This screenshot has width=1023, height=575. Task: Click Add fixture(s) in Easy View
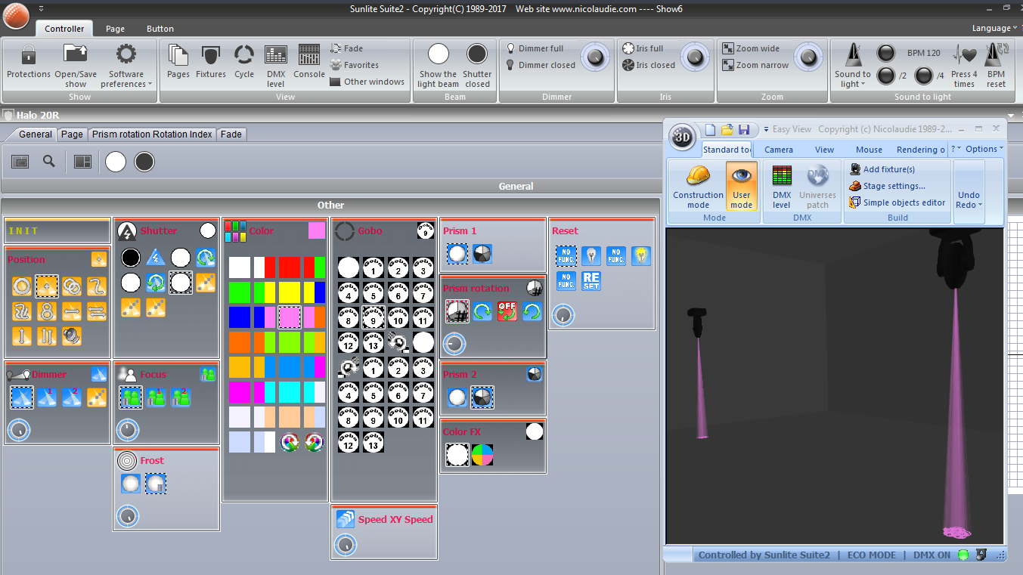click(882, 169)
